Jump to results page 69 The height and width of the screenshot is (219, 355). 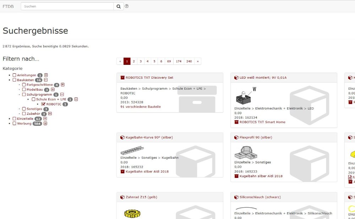point(169,61)
